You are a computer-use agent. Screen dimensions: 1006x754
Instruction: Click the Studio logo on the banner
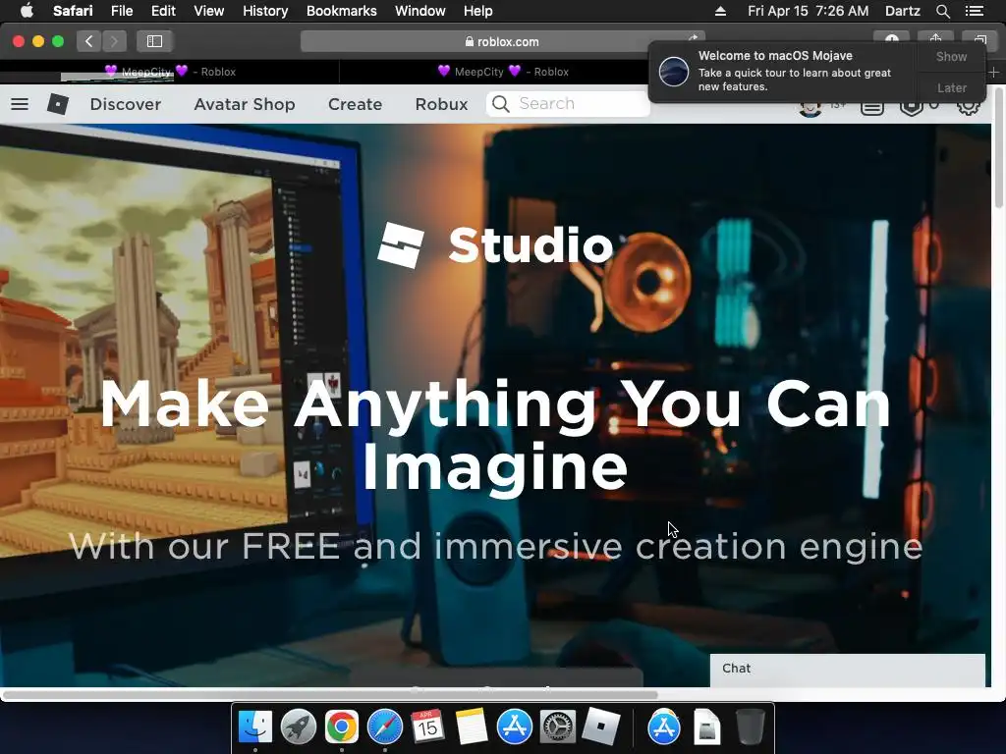point(495,244)
